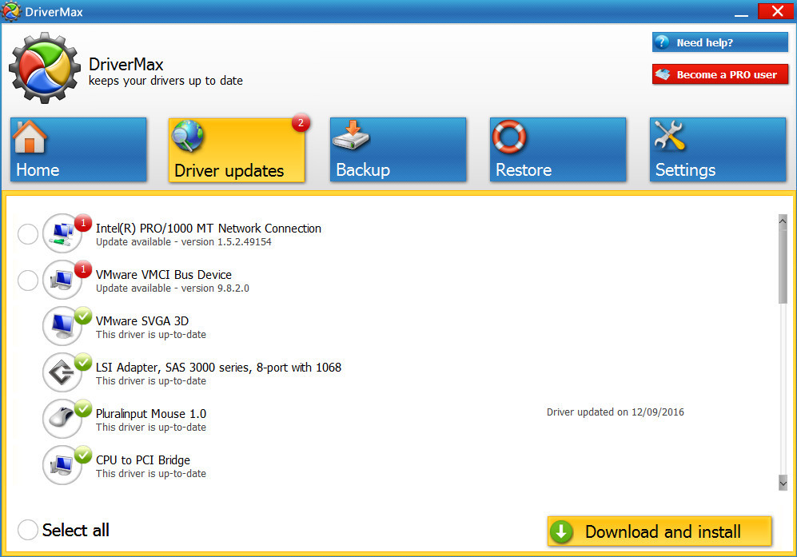The height and width of the screenshot is (557, 797).
Task: Click the Pluralinput Mouse device icon
Action: (x=62, y=419)
